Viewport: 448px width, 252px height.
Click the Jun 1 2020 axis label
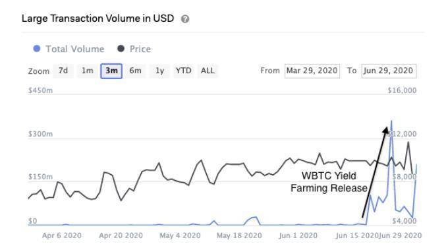[298, 236]
